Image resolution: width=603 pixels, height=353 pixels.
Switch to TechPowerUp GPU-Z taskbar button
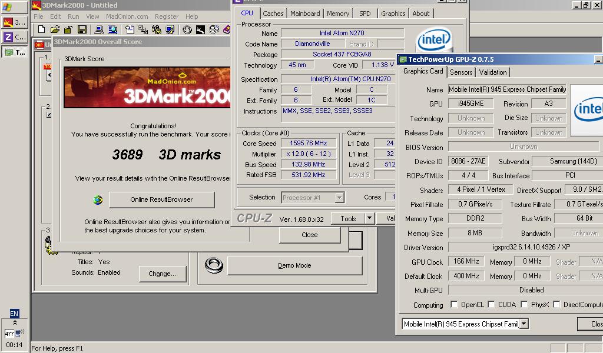[15, 52]
